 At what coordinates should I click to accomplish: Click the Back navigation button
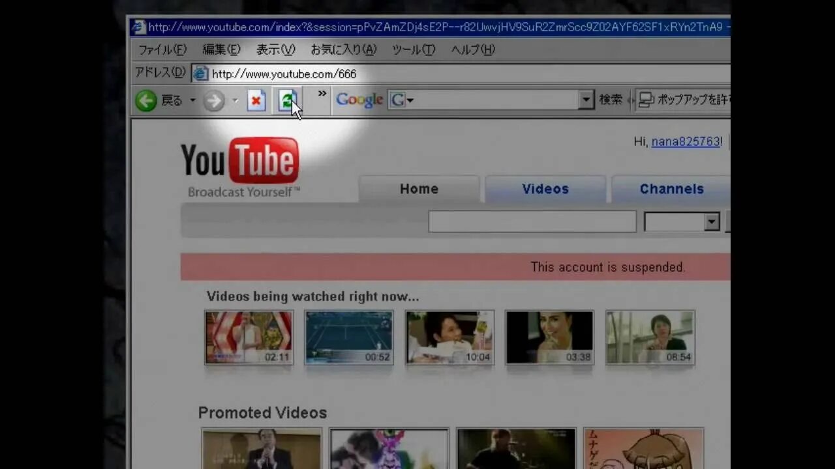point(146,100)
